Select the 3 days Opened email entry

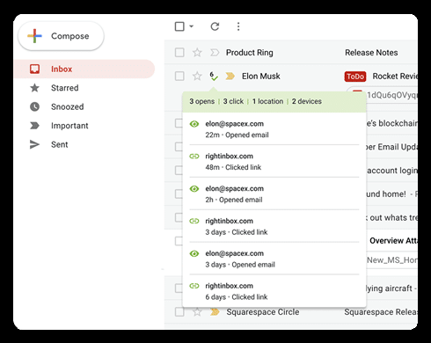point(274,259)
